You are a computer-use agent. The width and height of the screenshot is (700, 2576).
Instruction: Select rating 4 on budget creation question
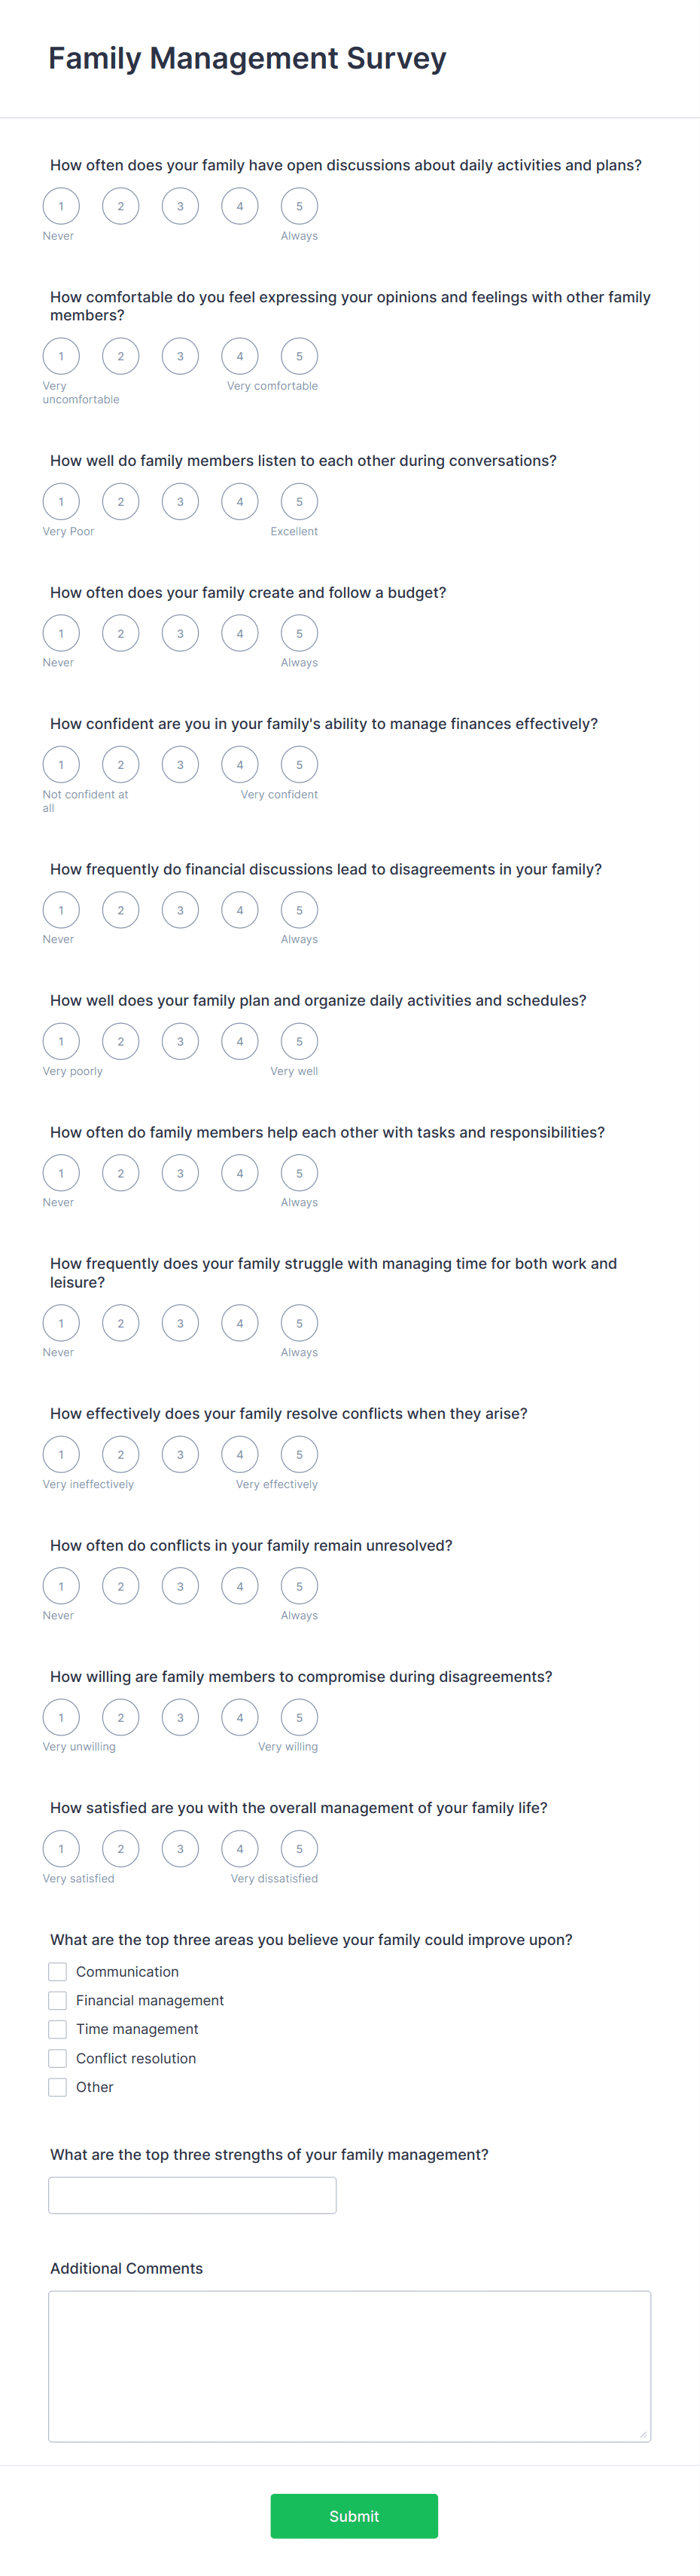[239, 633]
